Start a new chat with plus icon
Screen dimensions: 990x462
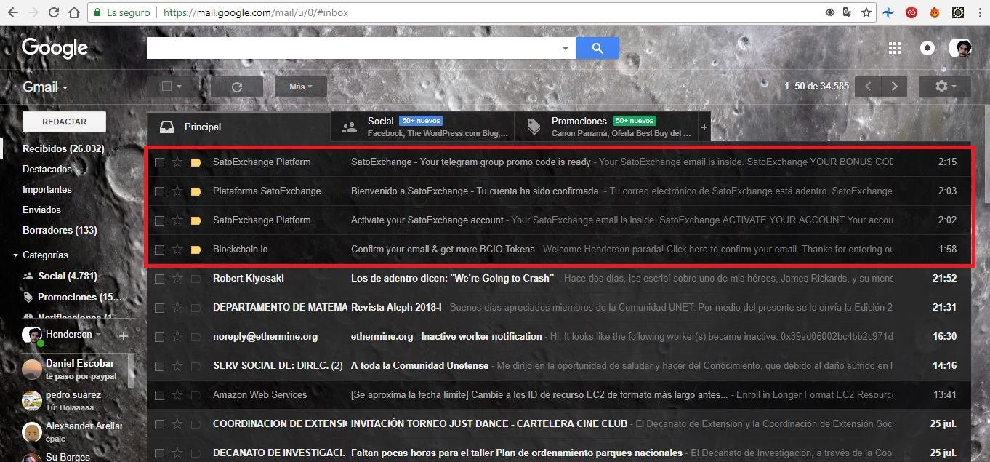124,335
